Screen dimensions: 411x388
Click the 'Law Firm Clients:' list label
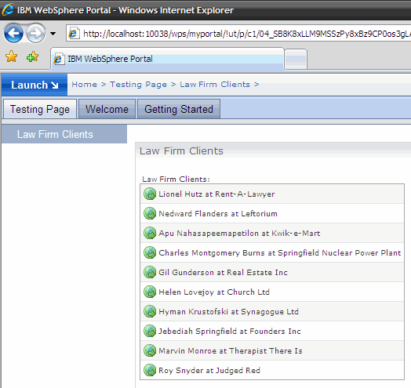coord(176,179)
